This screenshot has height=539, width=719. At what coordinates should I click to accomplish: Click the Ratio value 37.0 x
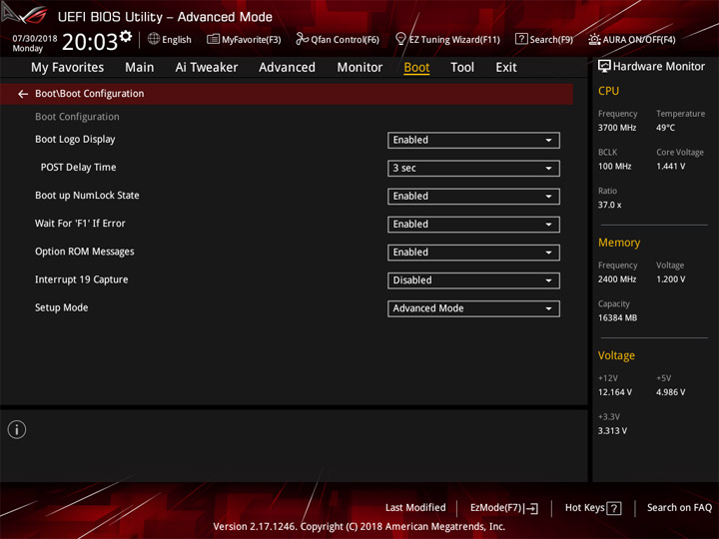610,205
